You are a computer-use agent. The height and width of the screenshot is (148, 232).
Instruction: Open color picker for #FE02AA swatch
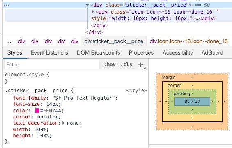37,110
